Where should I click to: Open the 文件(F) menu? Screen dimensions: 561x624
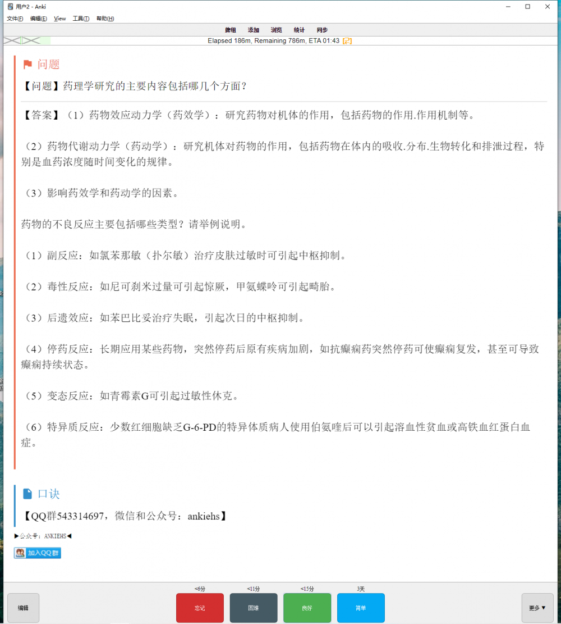coord(15,19)
